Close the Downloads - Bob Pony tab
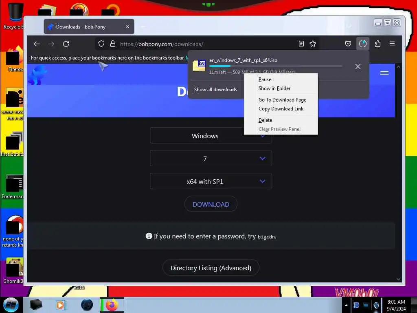This screenshot has width=417, height=313. click(127, 26)
